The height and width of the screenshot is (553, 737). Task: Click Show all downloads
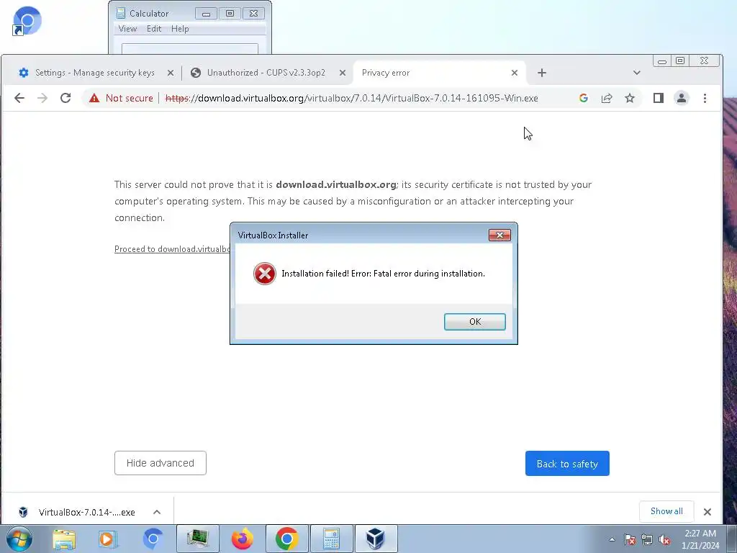pyautogui.click(x=666, y=511)
